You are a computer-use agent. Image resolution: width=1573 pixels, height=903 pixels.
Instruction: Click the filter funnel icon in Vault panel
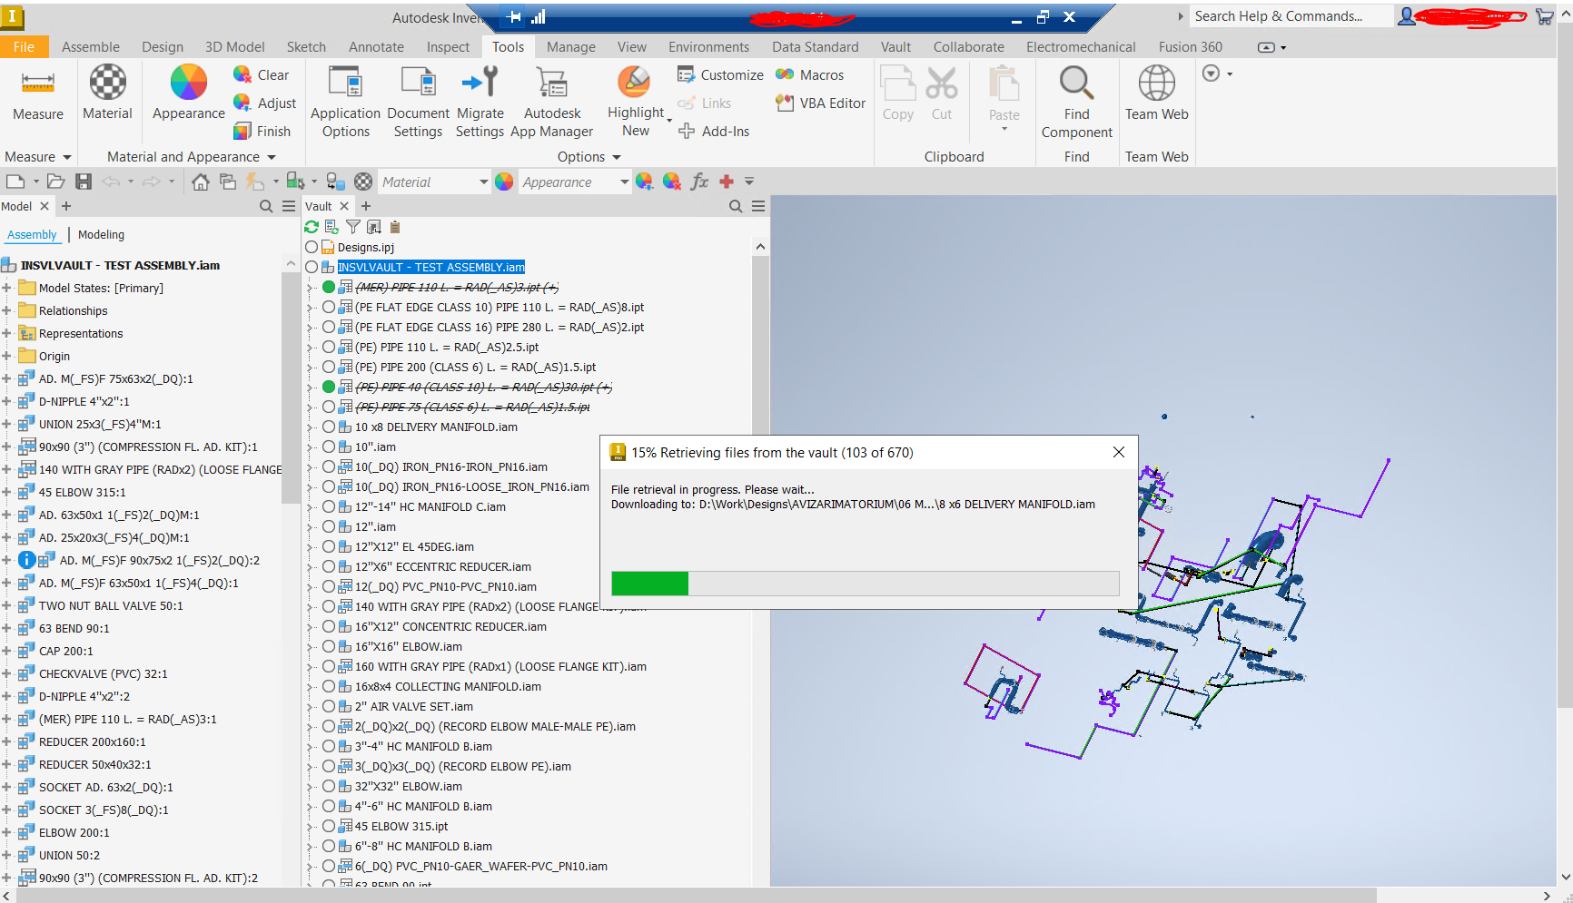point(353,227)
